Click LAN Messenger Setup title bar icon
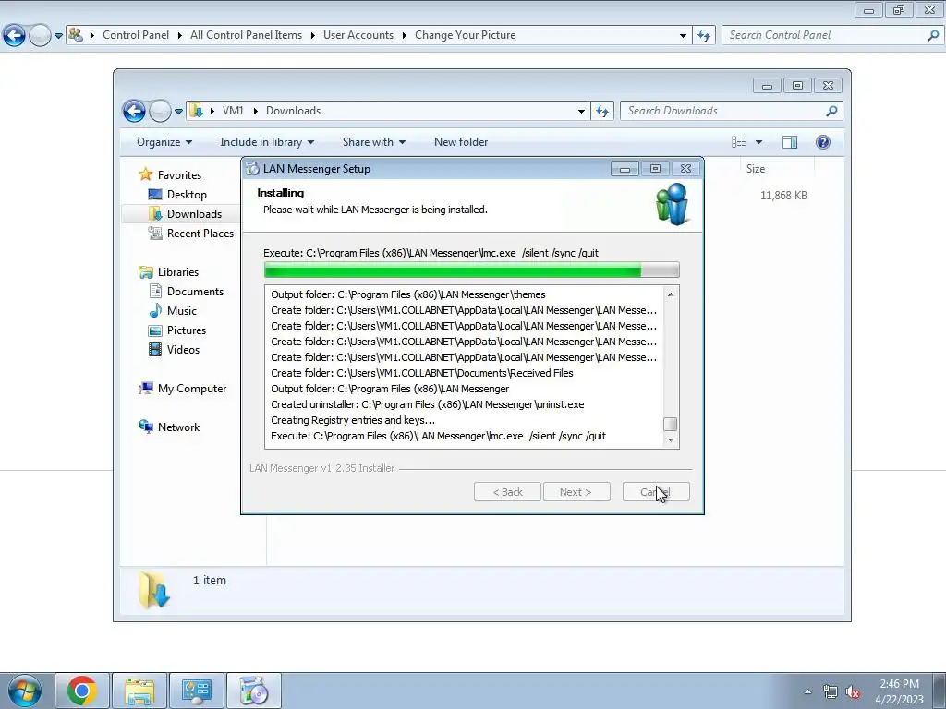 pyautogui.click(x=253, y=169)
